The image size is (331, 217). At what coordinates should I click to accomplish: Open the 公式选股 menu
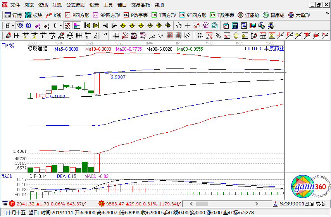coord(75,5)
